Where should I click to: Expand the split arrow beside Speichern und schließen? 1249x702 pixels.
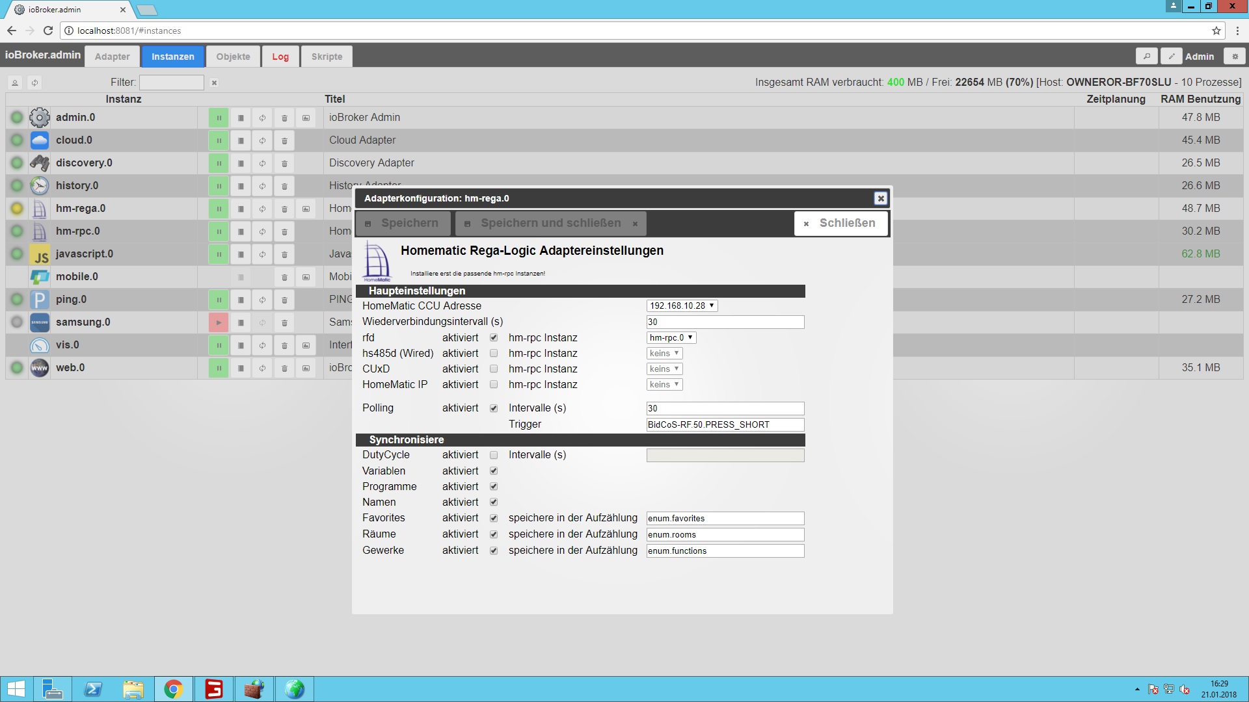[x=635, y=224]
